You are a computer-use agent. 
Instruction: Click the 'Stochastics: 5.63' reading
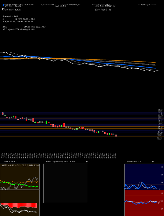pyautogui.click(x=10, y=16)
